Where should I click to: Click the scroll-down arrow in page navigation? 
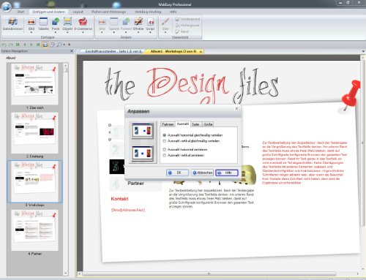click(x=65, y=273)
